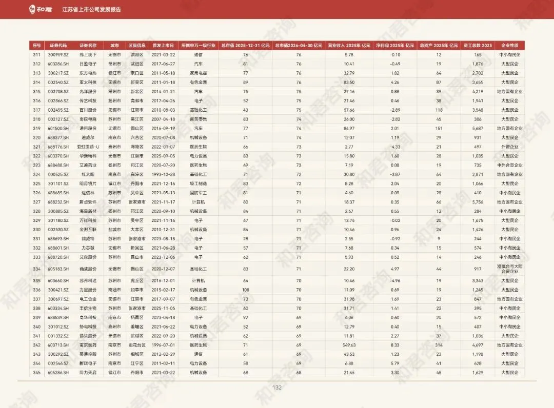Click the 城市 column header

(114, 46)
